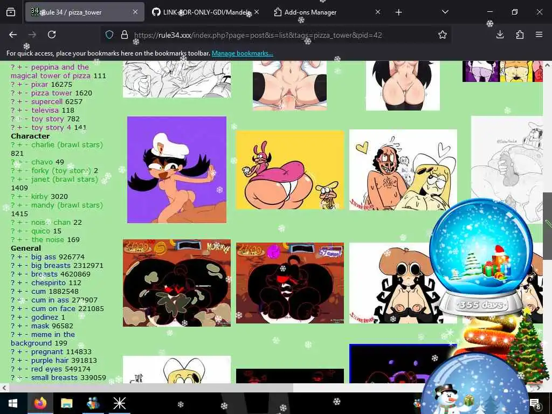Click the Manage bookmarks link
Screen dimensions: 552x414
242,53
